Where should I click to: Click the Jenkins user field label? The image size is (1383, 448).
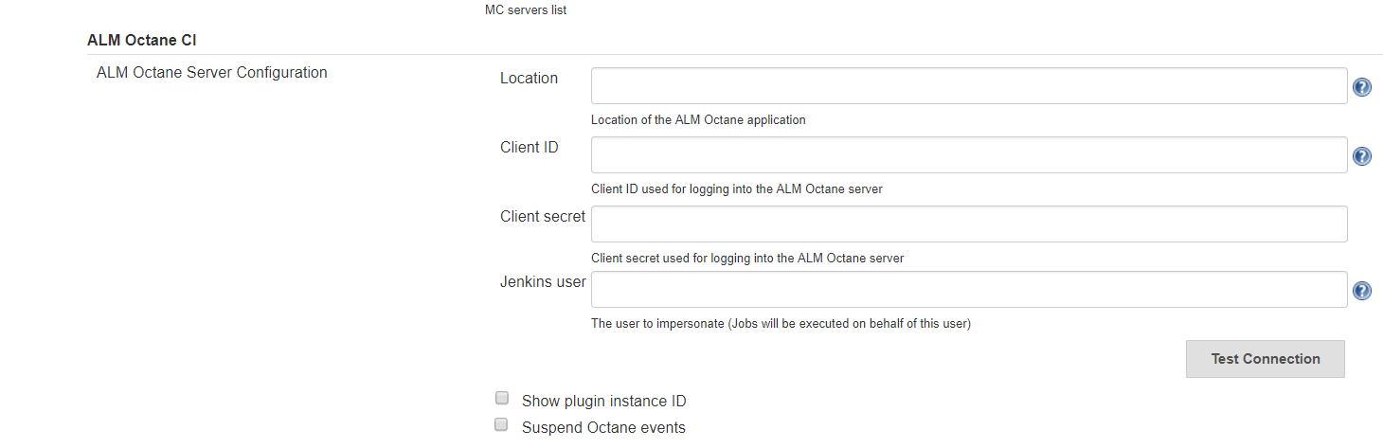click(x=543, y=282)
